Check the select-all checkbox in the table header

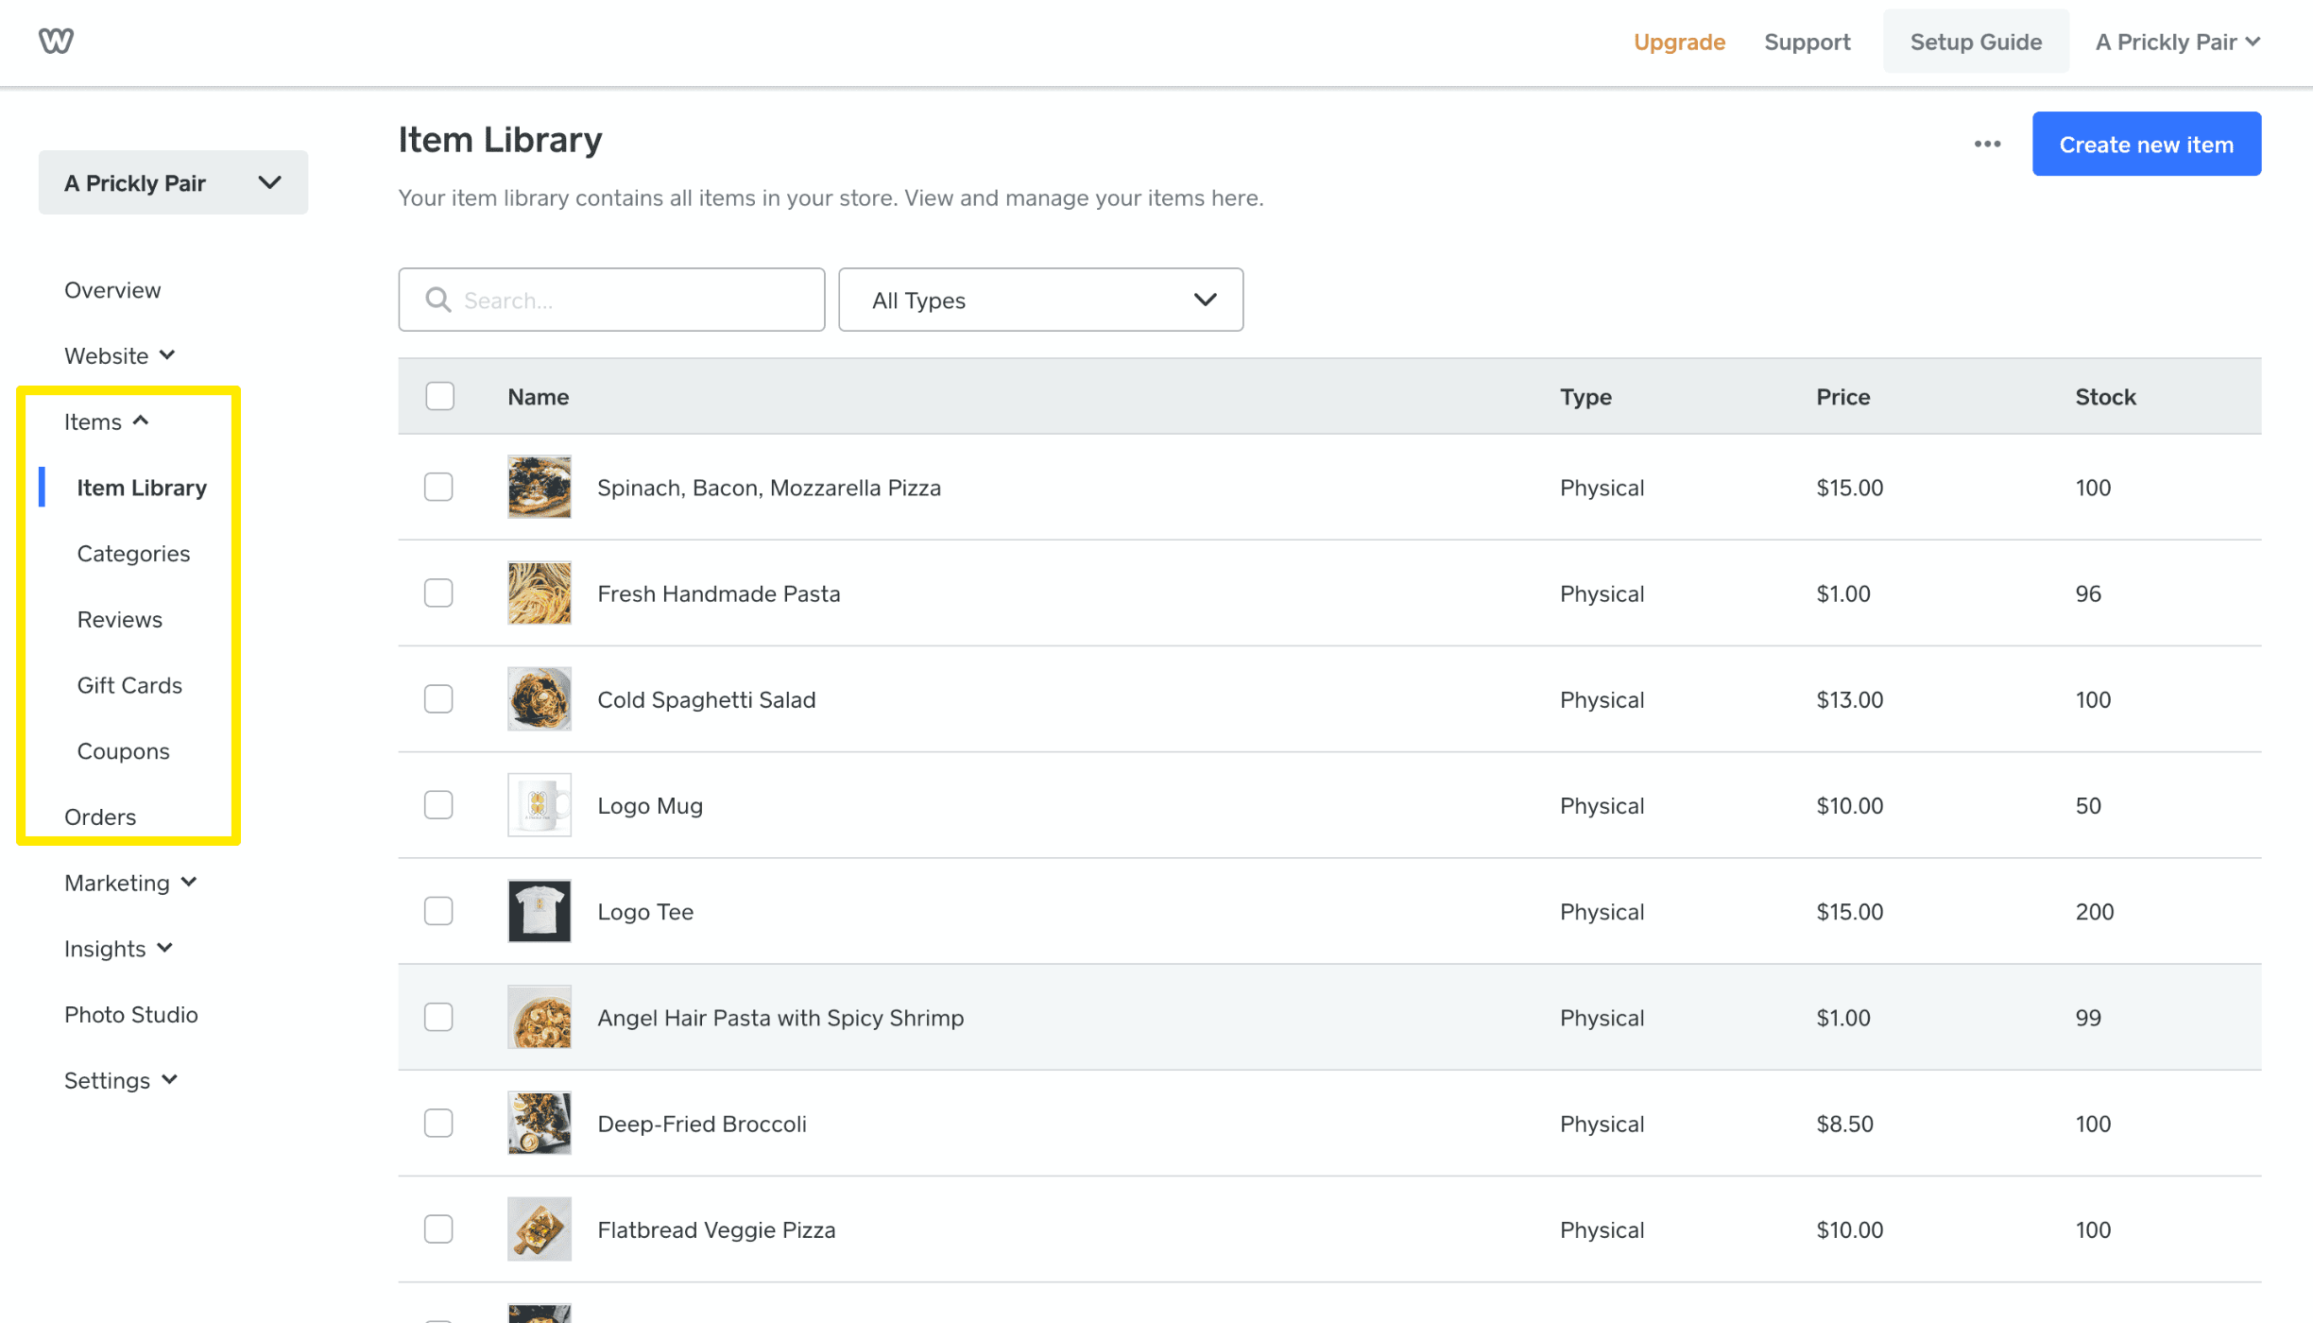pos(439,396)
